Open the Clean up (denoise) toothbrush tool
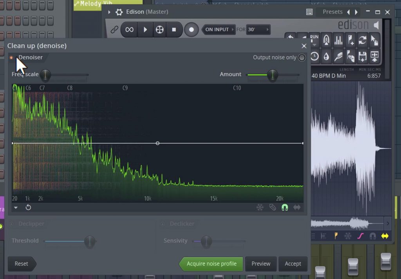Screen dimensions: 401x279 (338, 56)
